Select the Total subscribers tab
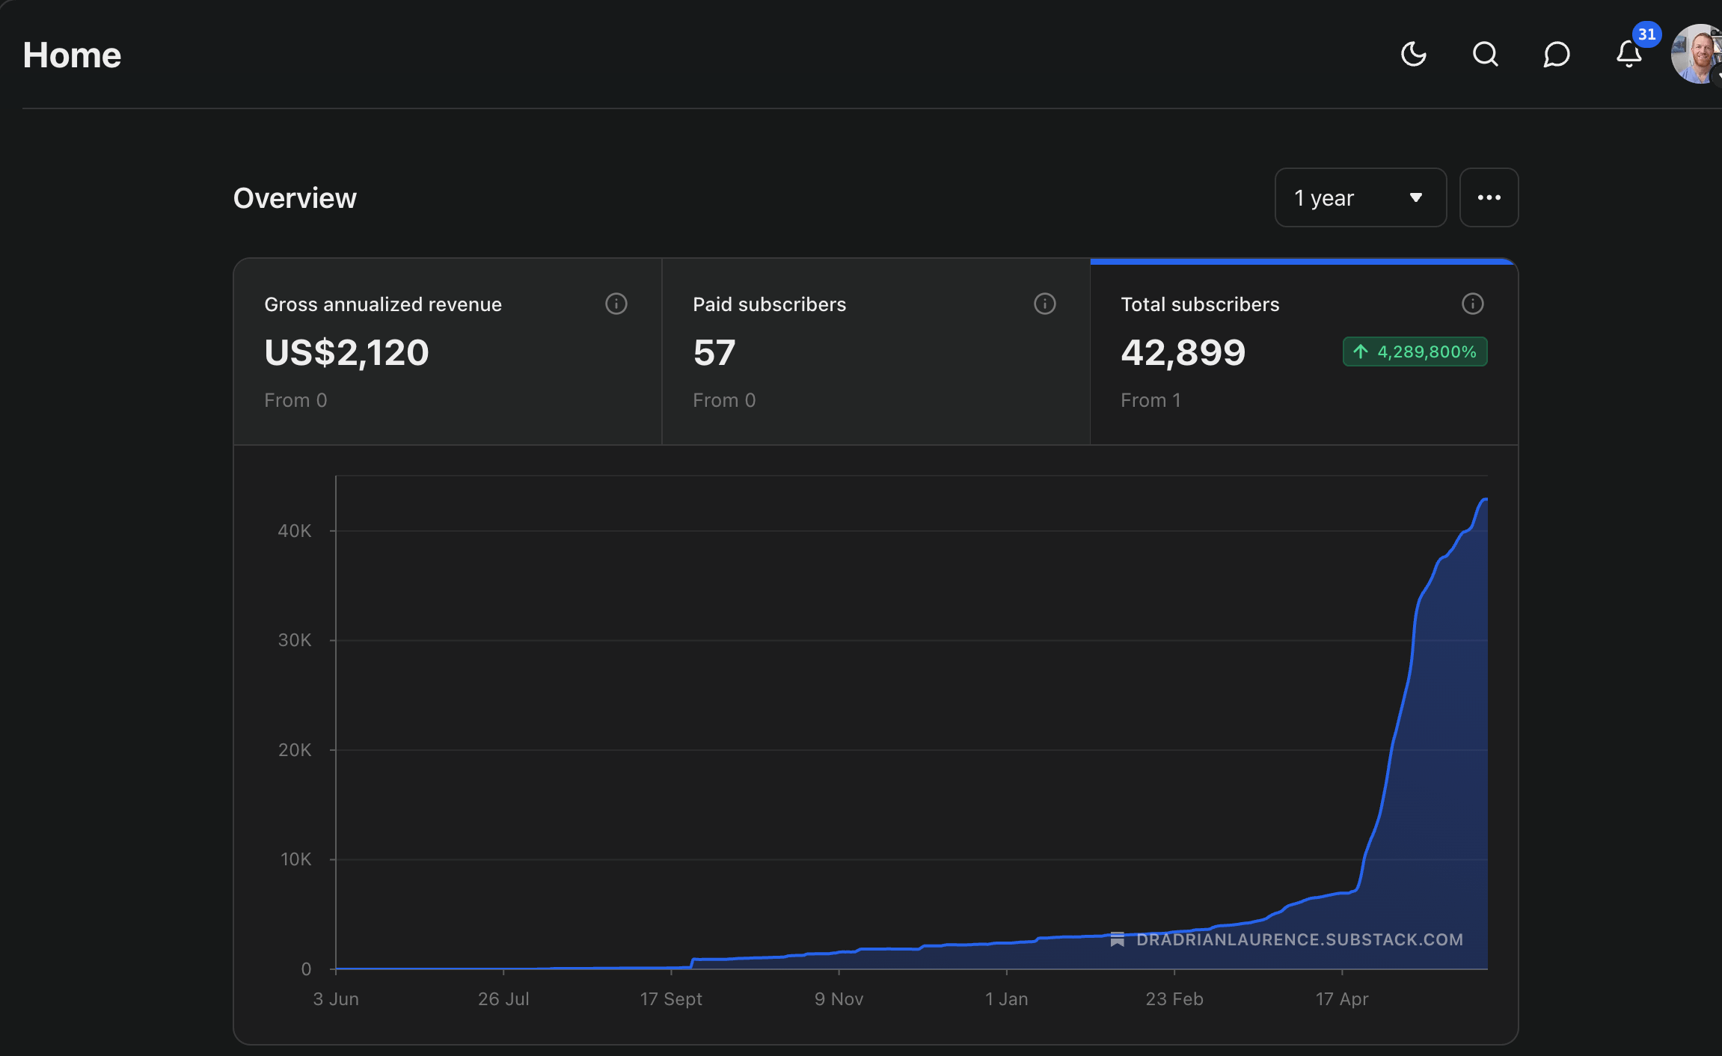Viewport: 1722px width, 1056px height. coord(1304,352)
